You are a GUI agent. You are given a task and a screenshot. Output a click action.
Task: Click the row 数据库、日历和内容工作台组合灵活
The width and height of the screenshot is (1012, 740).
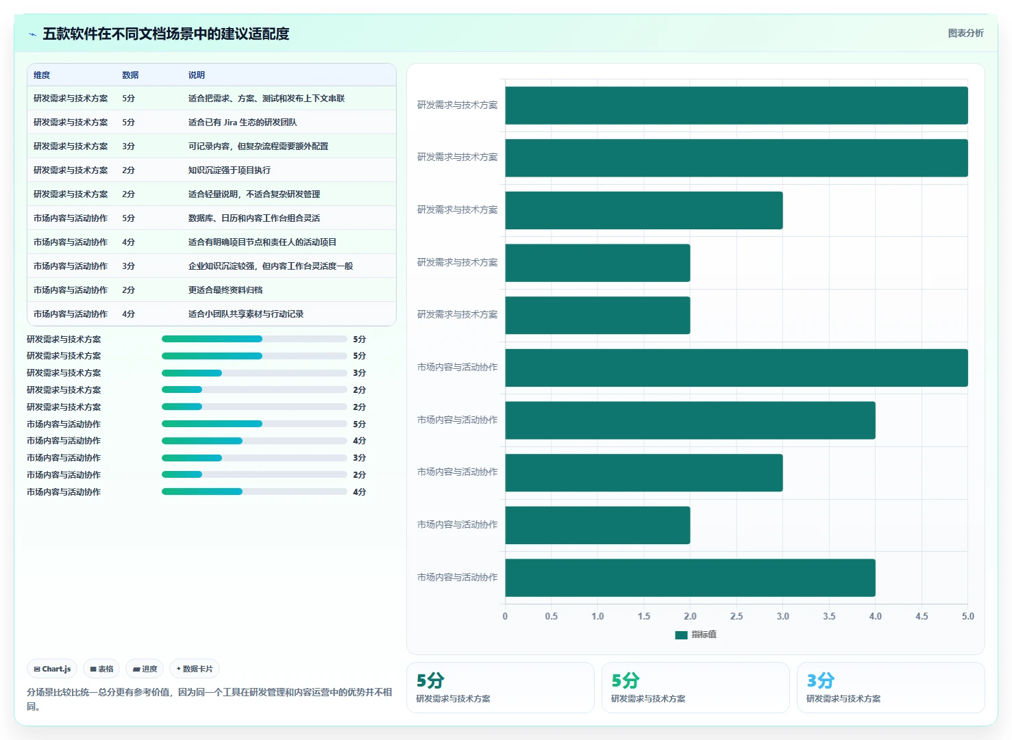coord(212,218)
